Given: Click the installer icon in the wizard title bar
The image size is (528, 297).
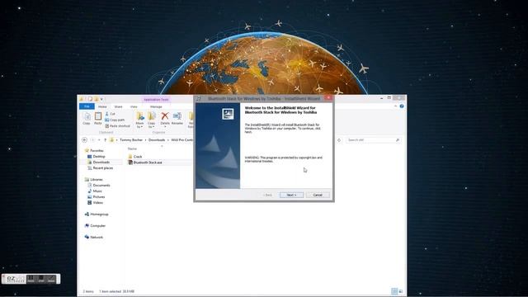Looking at the screenshot, I should (x=199, y=99).
